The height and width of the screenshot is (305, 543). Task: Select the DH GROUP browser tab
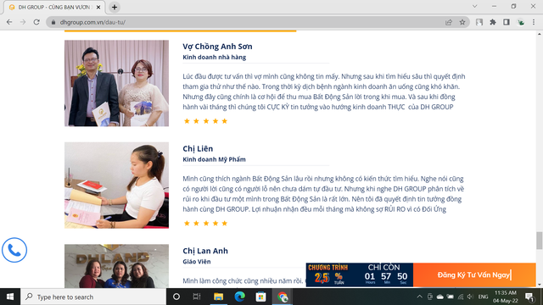(53, 7)
